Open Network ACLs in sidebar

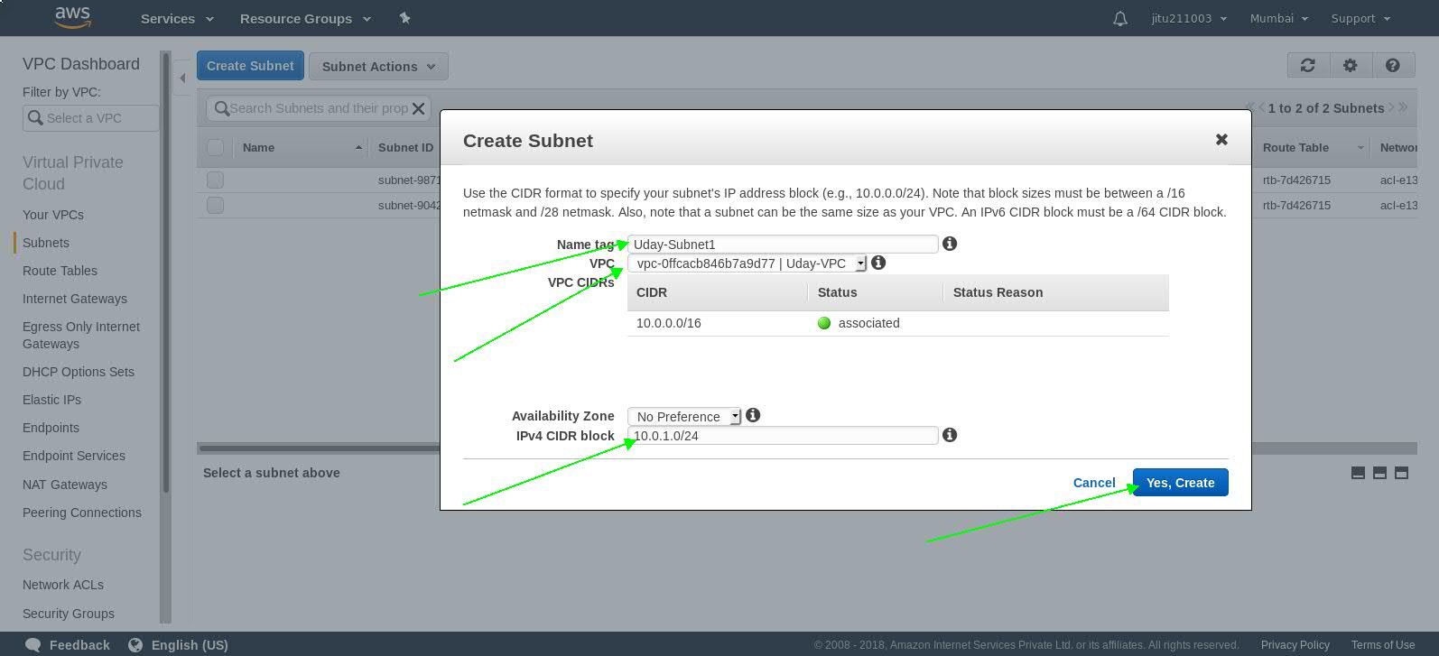[x=63, y=585]
